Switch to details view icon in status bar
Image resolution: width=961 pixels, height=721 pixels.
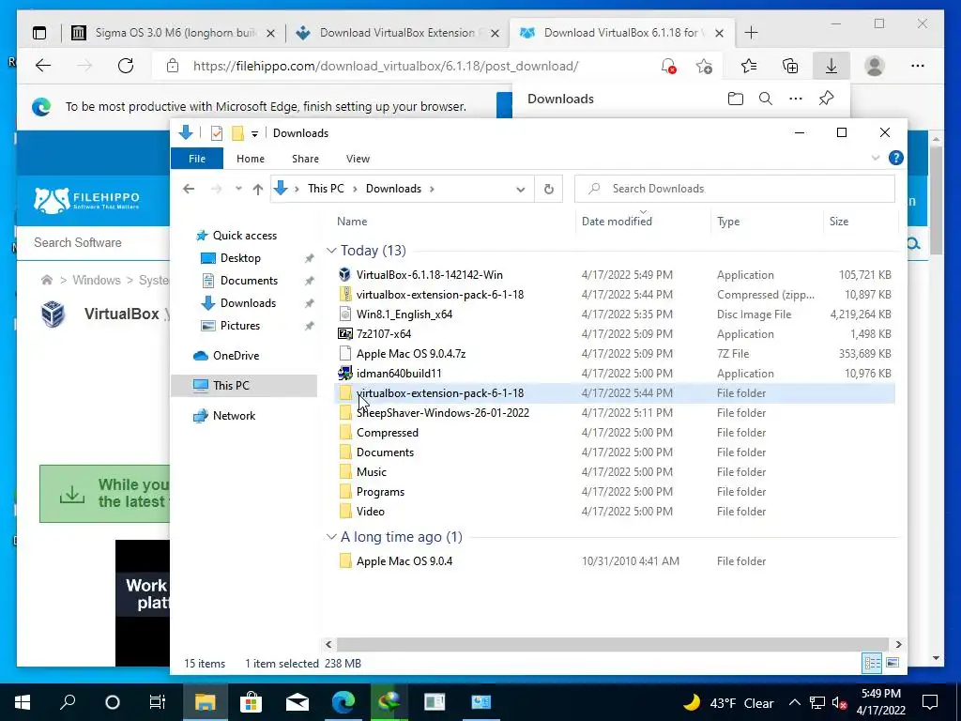[x=872, y=663]
